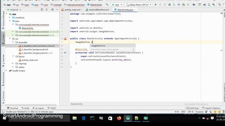Collapse the java folder
The image size is (225, 126).
(10, 21)
